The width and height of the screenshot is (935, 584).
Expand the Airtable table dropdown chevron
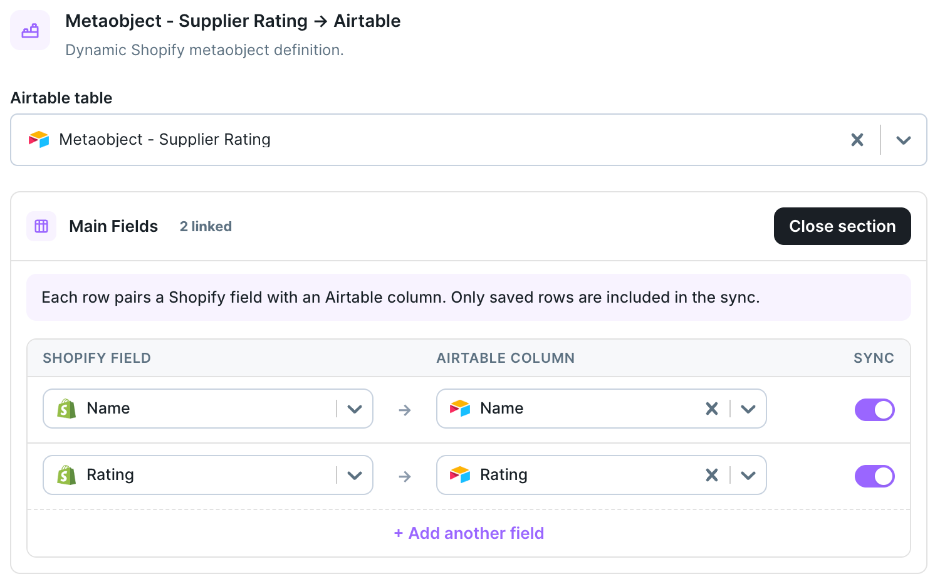pos(903,140)
